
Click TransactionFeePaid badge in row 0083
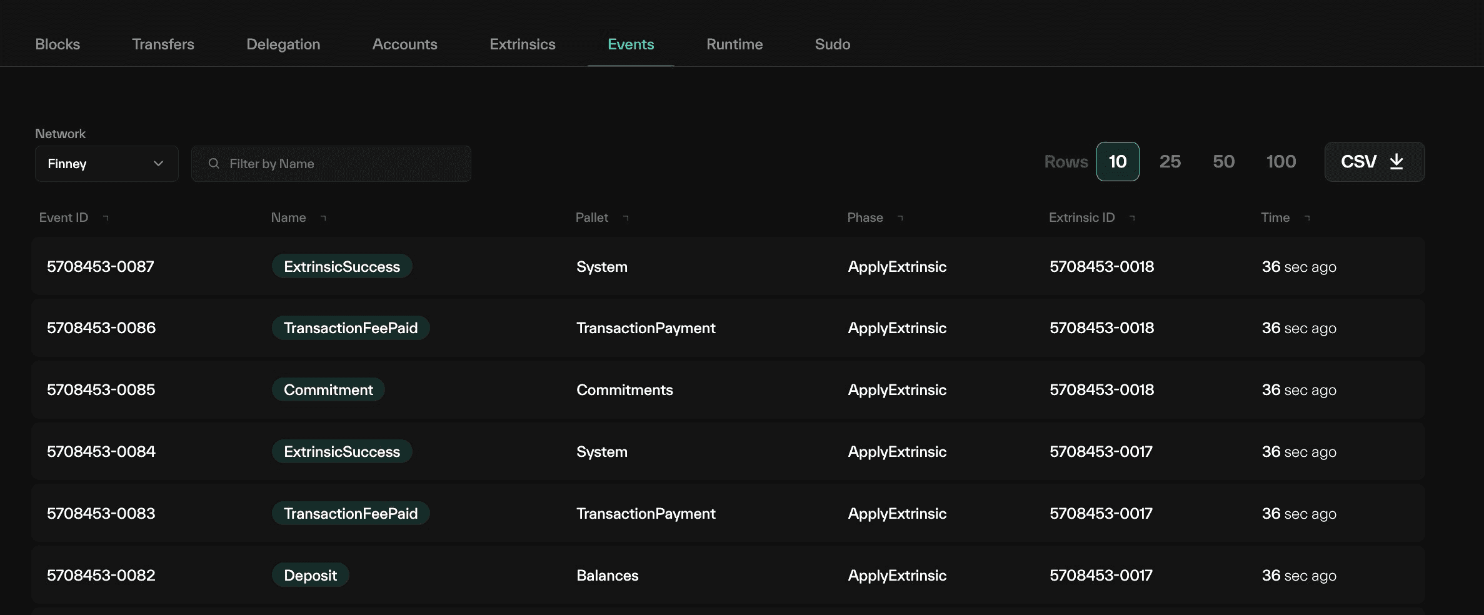click(x=351, y=513)
